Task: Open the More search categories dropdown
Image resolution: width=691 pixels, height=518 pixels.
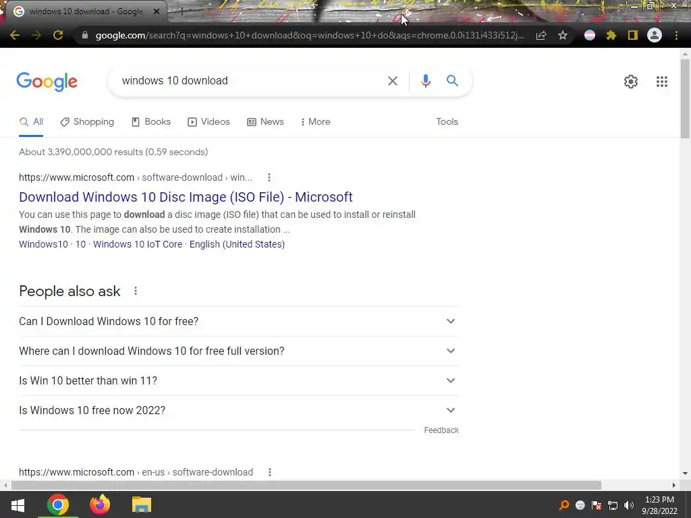Action: click(x=316, y=121)
